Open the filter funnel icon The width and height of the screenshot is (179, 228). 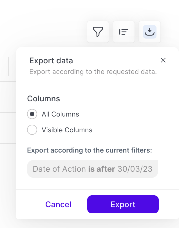98,32
